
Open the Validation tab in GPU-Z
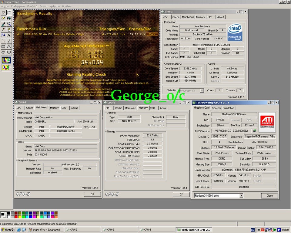click(x=229, y=108)
